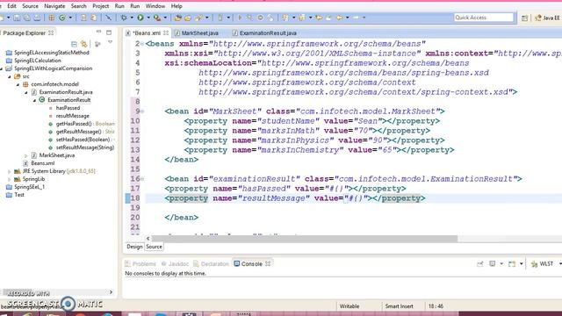562x316 pixels.
Task: Select Beans.xml in the Package Explorer
Action: point(43,163)
